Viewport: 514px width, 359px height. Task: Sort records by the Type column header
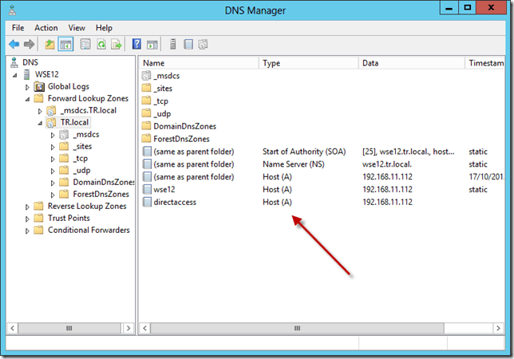[307, 62]
